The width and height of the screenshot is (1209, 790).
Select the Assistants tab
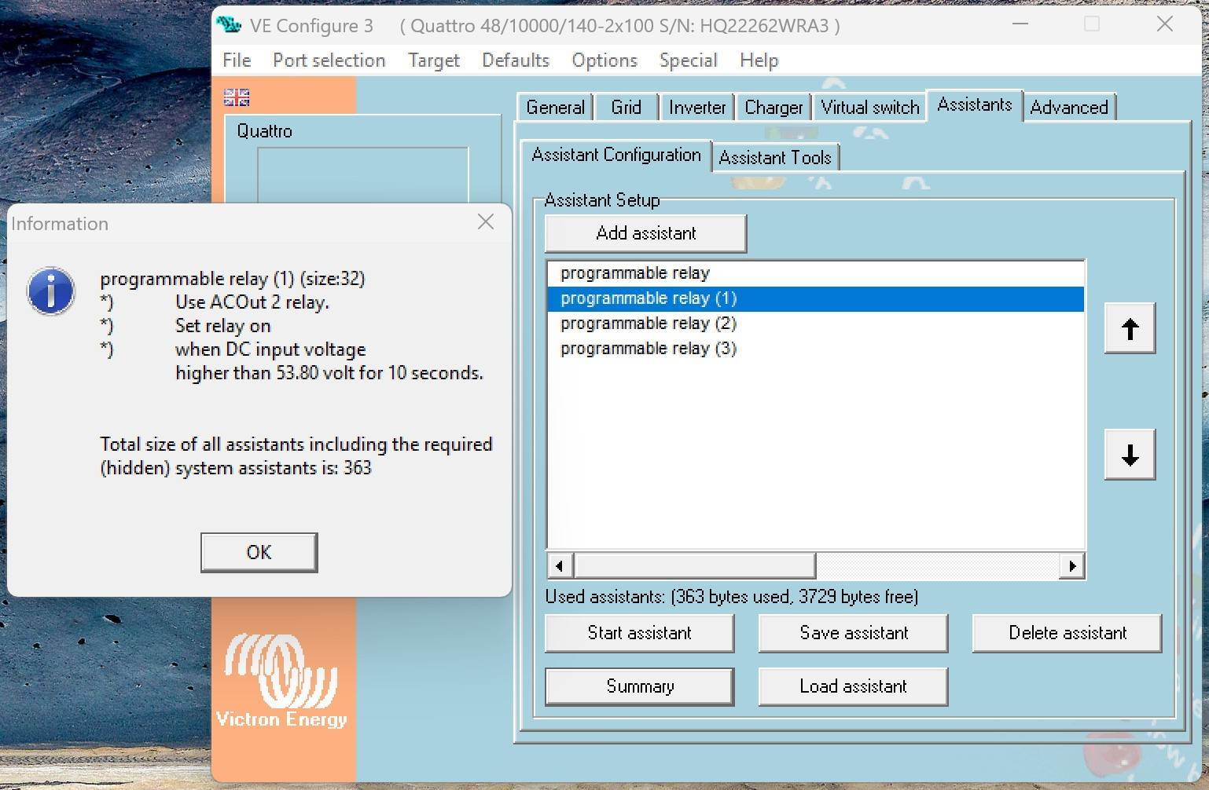[975, 105]
